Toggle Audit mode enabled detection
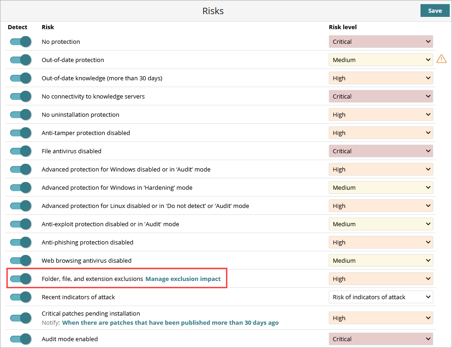The width and height of the screenshot is (452, 348). coord(21,339)
